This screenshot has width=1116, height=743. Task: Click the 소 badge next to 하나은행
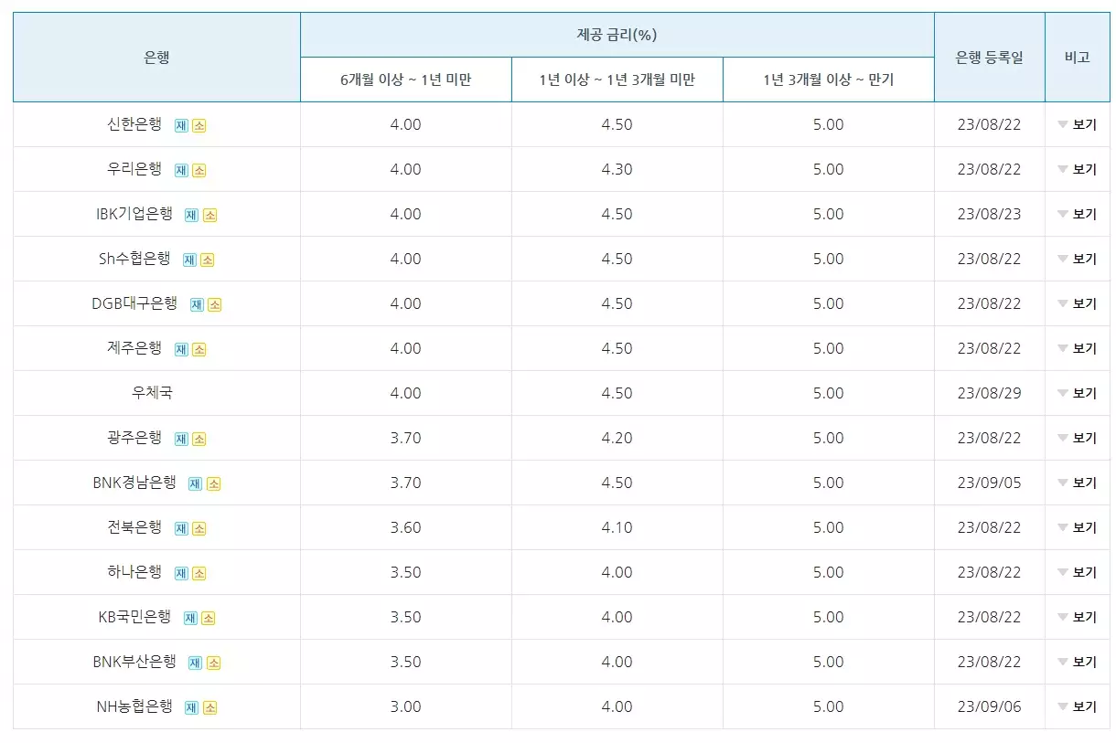pos(199,573)
